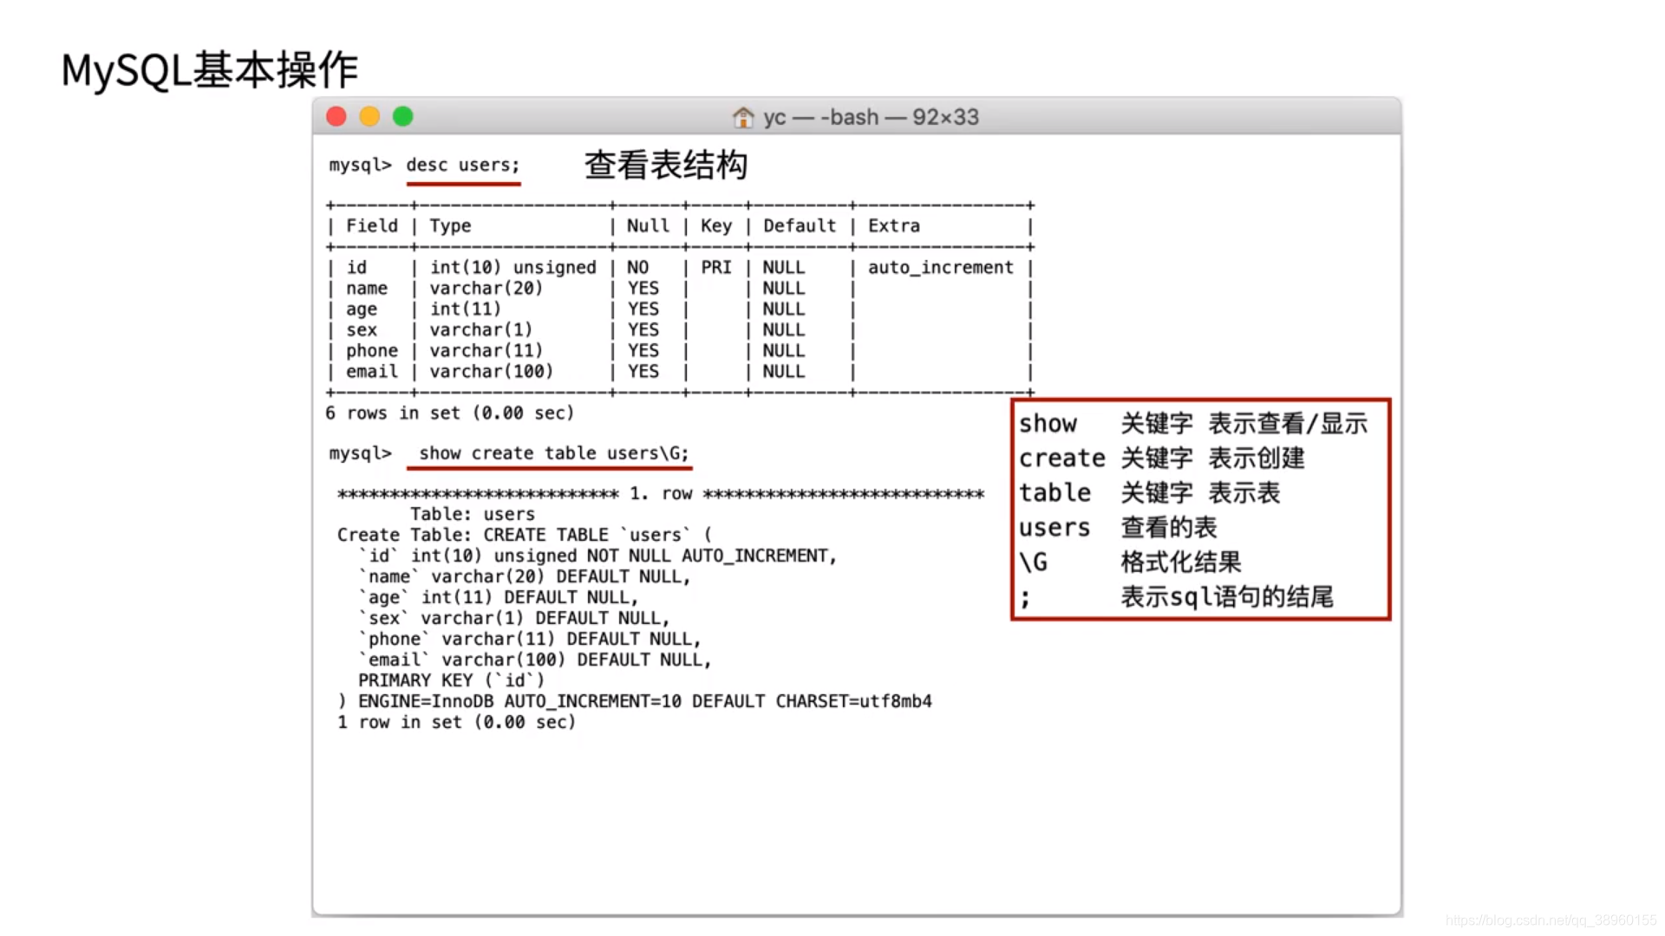Viewport: 1665px width, 936px height.
Task: Click the 'PRI' key value
Action: (715, 267)
